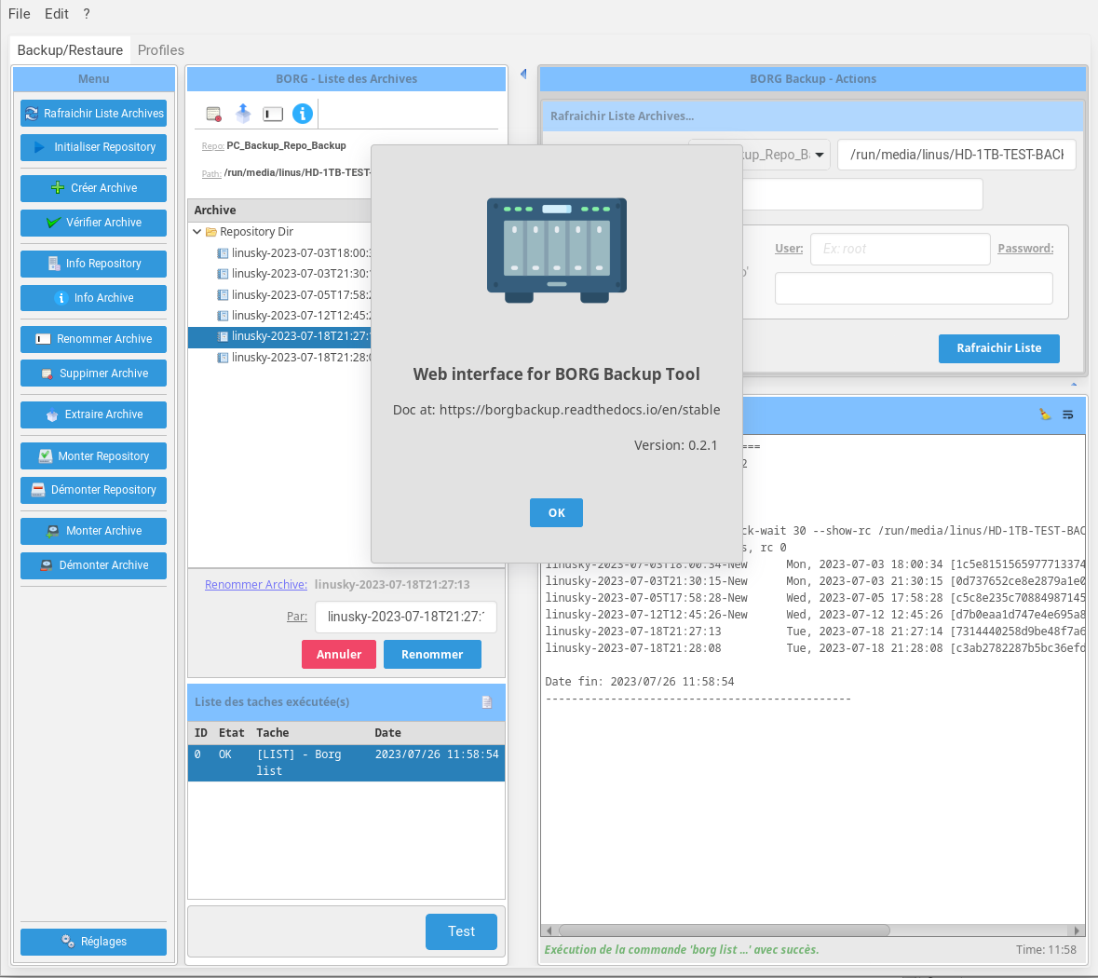The image size is (1098, 978).
Task: Select the [LIST] - Borg list task row
Action: coord(346,763)
